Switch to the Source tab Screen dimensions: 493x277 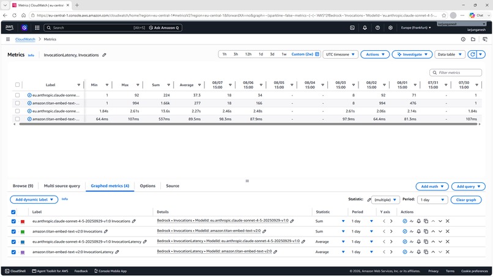pyautogui.click(x=172, y=186)
